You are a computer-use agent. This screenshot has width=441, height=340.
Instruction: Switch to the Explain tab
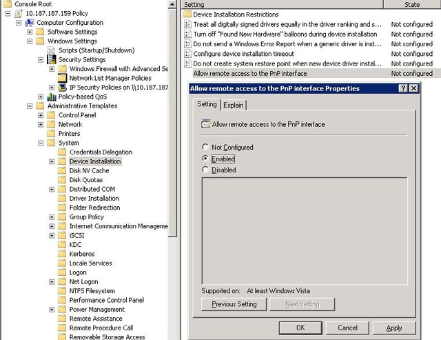pos(234,105)
